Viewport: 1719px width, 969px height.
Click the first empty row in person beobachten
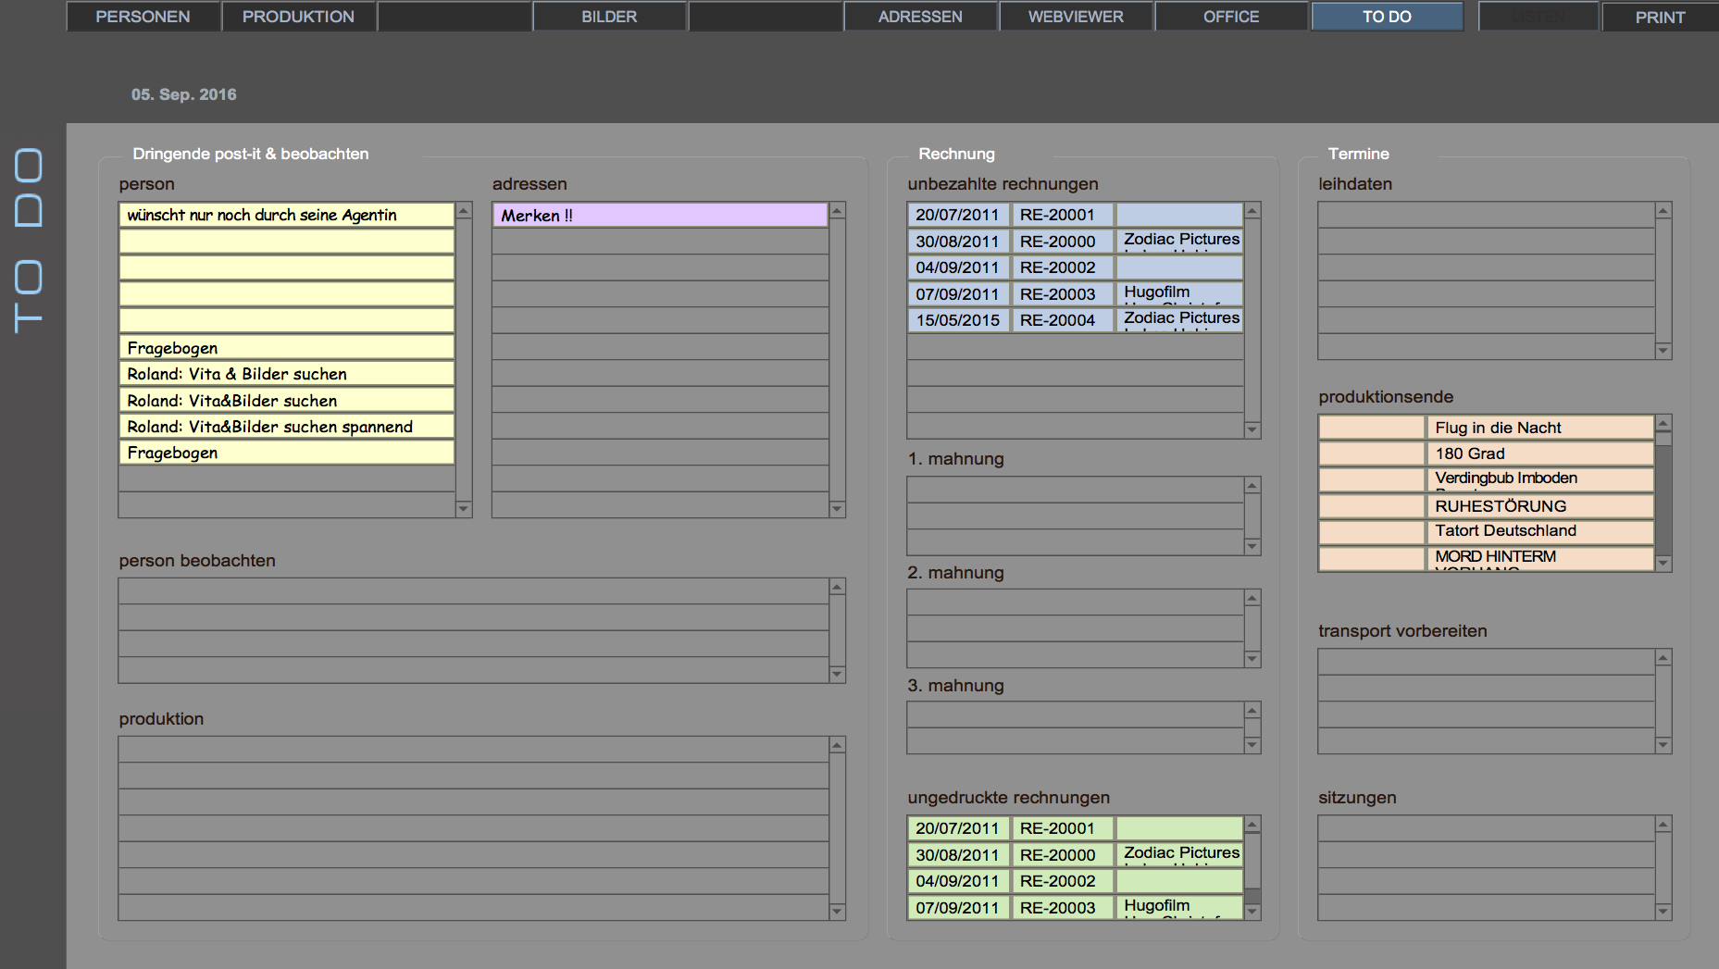pyautogui.click(x=473, y=591)
